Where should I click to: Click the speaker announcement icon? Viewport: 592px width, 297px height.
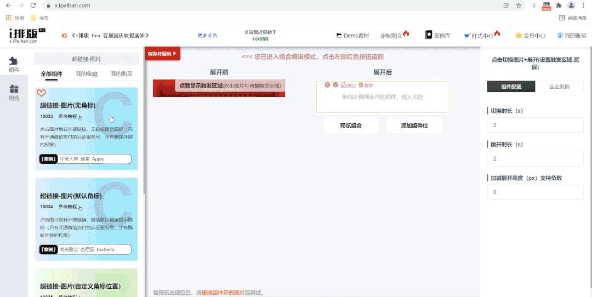point(65,36)
